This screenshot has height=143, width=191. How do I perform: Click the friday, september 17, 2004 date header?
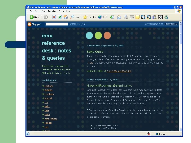point(102,79)
